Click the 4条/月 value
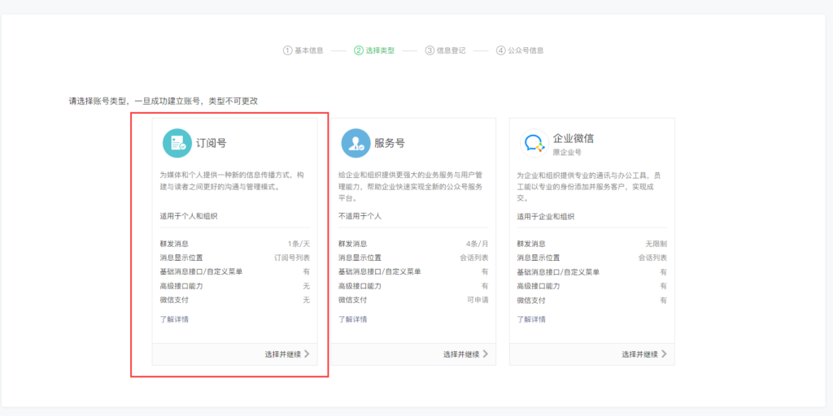Viewport: 833px width, 416px height. click(x=477, y=244)
